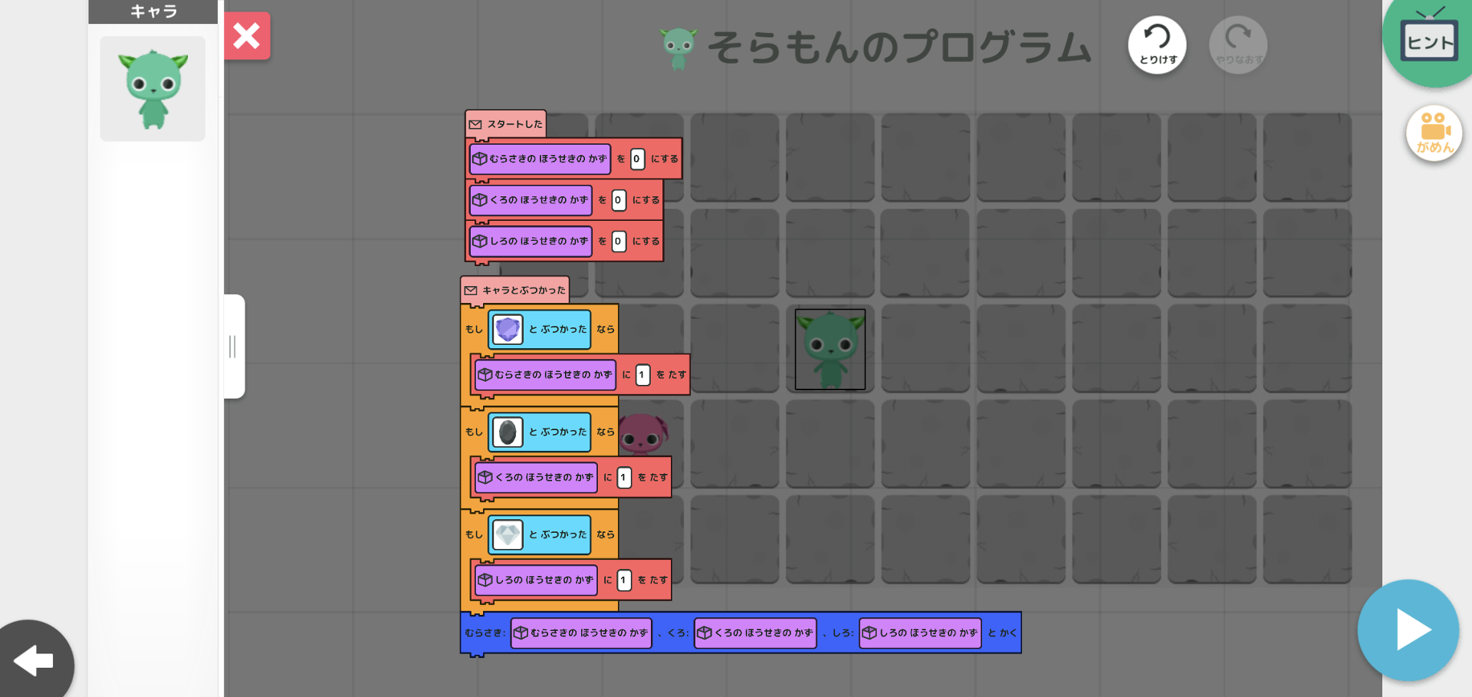Image resolution: width=1472 pixels, height=697 pixels.
Task: Edit the くろの ほうせきの かず initial value field
Action: tap(618, 200)
